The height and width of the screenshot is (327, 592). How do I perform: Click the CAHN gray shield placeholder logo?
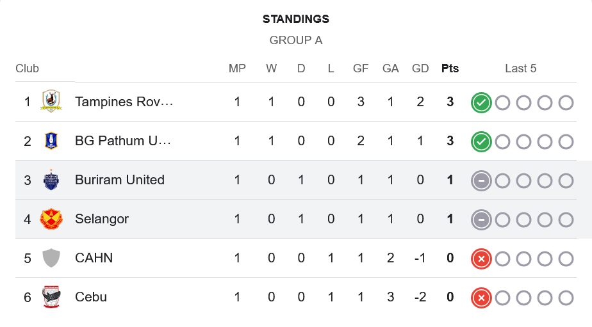(x=51, y=258)
